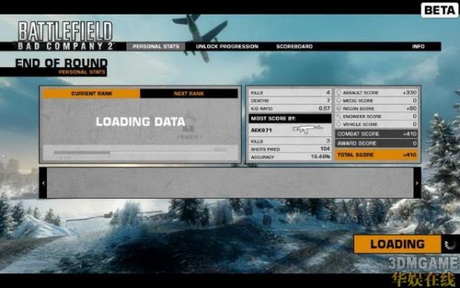Click the Medic Score class icon
The image size is (460, 288).
pyautogui.click(x=339, y=101)
